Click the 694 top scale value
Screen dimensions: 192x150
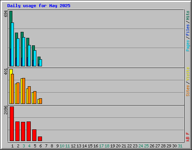coord(6,14)
